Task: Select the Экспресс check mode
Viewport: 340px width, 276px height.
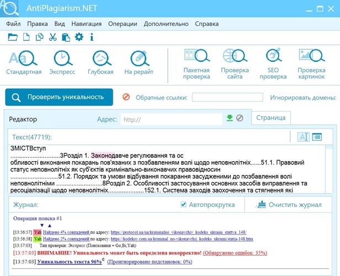Action: click(62, 63)
